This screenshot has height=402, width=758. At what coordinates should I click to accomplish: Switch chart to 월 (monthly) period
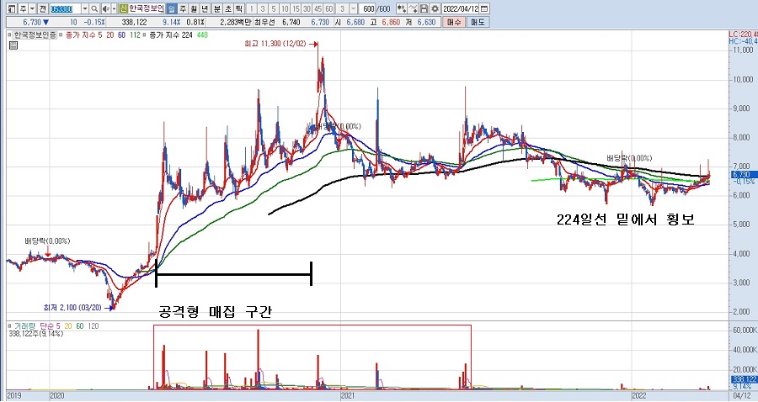pyautogui.click(x=194, y=8)
